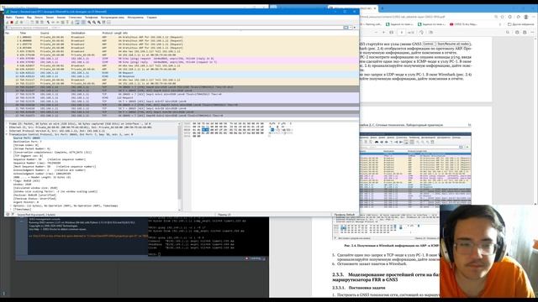
Task: Open the Анализ menu in Wireshark
Action: (x=61, y=17)
